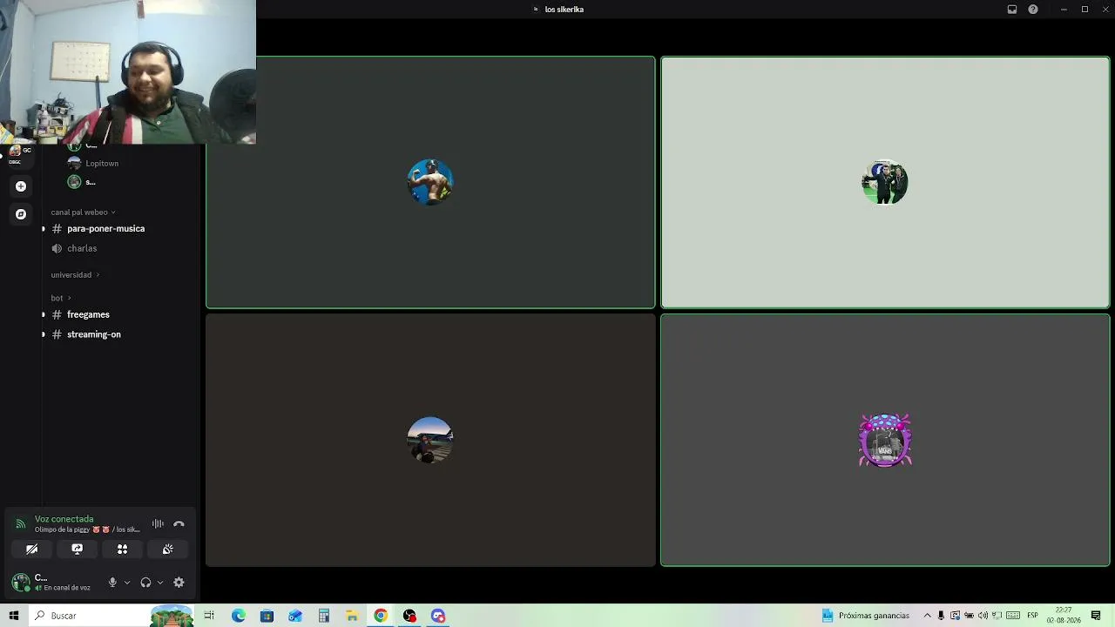Select the GC server icon
The image size is (1115, 627).
pyautogui.click(x=19, y=154)
